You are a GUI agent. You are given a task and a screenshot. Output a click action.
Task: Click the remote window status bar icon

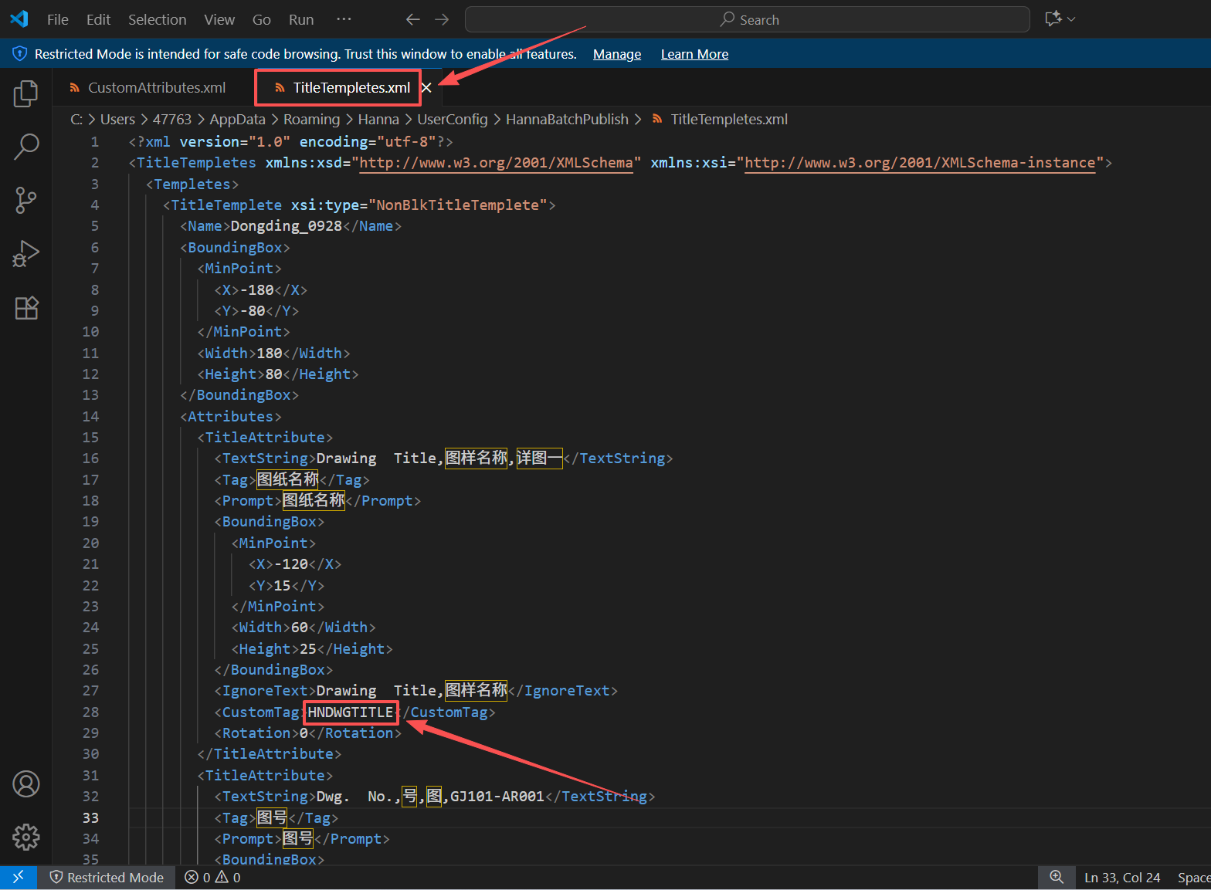tap(19, 877)
